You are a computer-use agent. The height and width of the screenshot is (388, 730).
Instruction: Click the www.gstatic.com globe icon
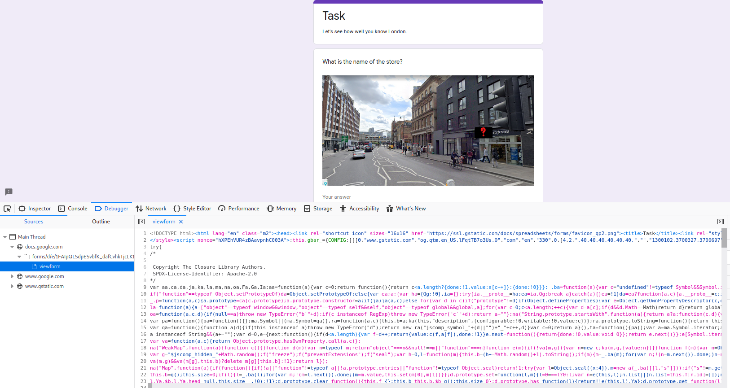(20, 286)
